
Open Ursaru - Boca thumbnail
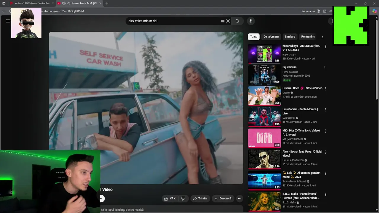(264, 96)
